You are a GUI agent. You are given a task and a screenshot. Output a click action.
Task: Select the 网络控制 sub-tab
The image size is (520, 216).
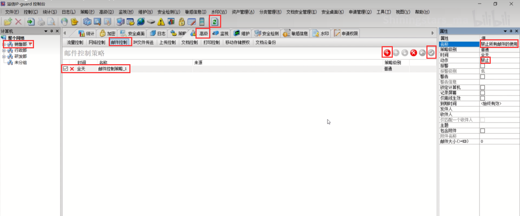[97, 43]
